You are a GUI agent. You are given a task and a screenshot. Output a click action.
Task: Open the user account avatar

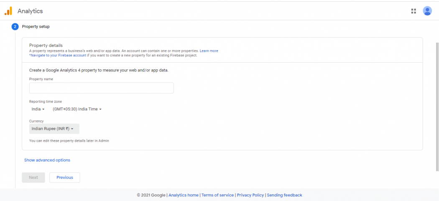(427, 11)
